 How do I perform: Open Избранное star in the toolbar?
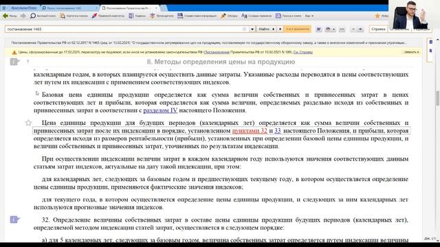pyautogui.click(x=377, y=16)
